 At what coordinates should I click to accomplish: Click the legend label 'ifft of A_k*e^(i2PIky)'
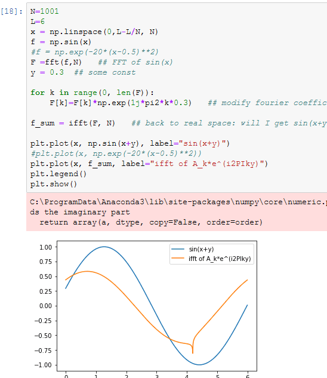[x=220, y=259]
